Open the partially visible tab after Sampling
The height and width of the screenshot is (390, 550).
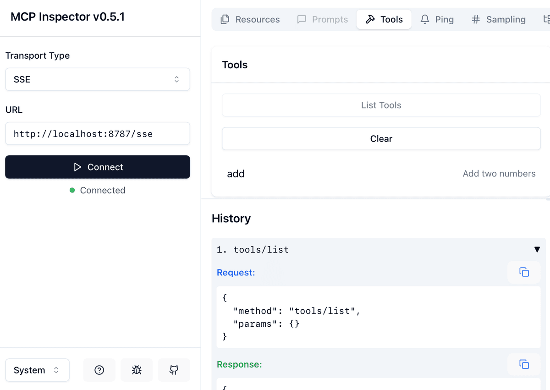click(x=545, y=19)
